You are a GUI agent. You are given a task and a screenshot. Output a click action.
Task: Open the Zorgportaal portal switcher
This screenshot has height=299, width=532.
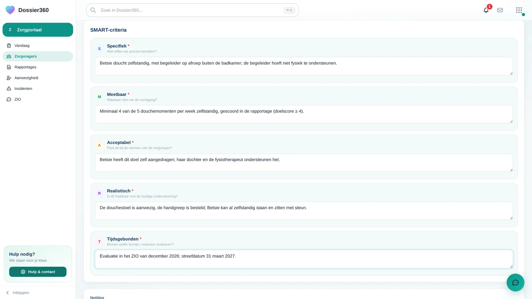(38, 30)
